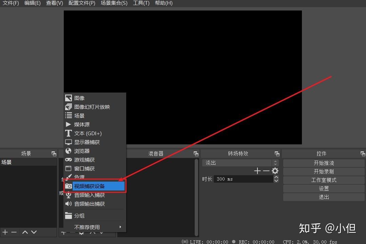Click the minus icon to remove the scene
The height and width of the screenshot is (244, 366).
[14, 232]
